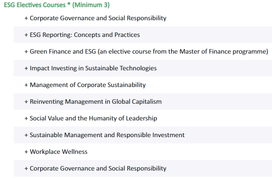The height and width of the screenshot is (178, 272).
Task: Click the plus icon beside Workplace Wellness
Action: click(26, 152)
